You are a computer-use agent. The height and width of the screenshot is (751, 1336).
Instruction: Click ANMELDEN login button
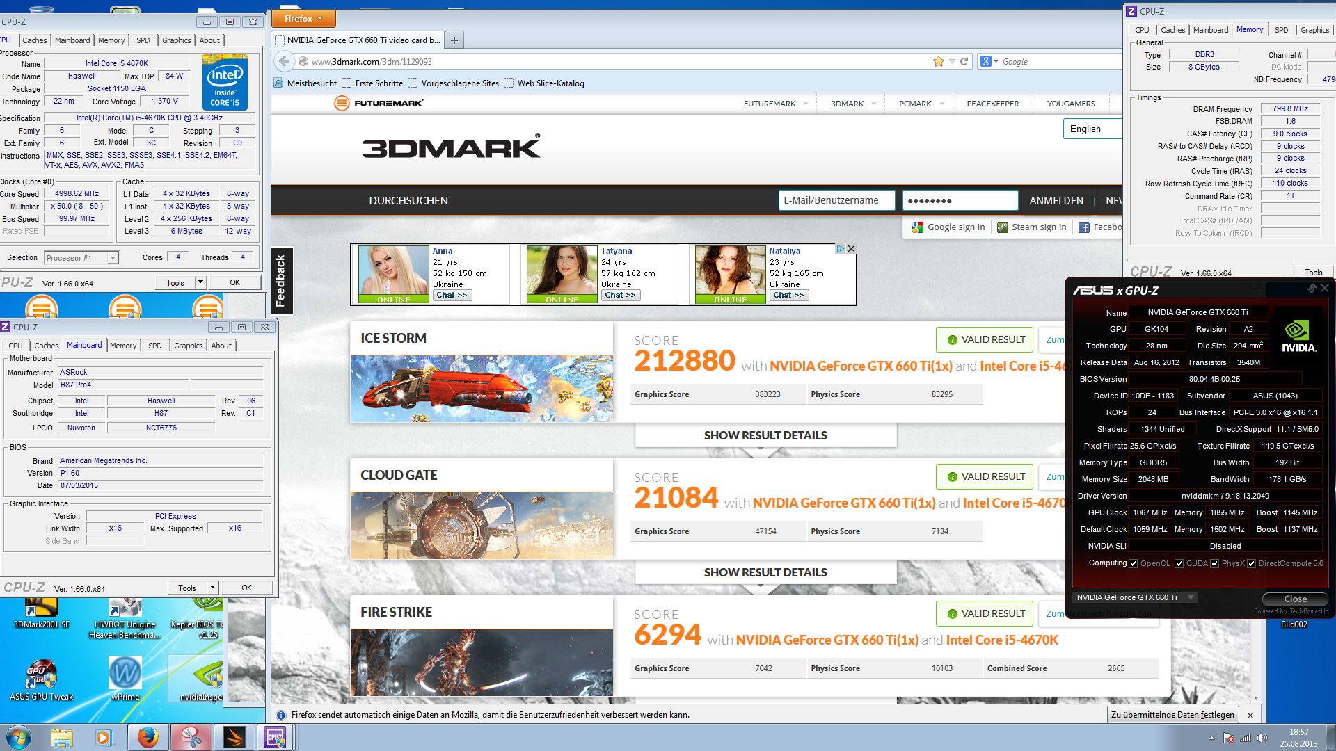pyautogui.click(x=1056, y=200)
